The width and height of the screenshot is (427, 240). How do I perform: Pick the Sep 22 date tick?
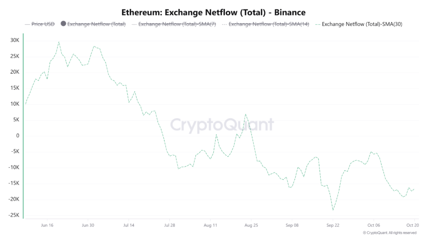point(333,225)
